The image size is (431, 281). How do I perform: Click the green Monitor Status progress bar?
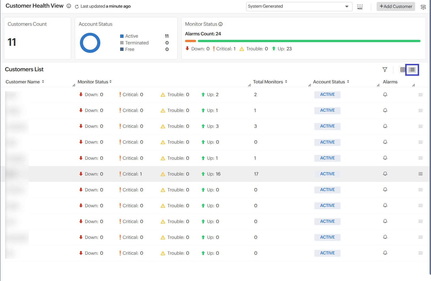(x=309, y=41)
